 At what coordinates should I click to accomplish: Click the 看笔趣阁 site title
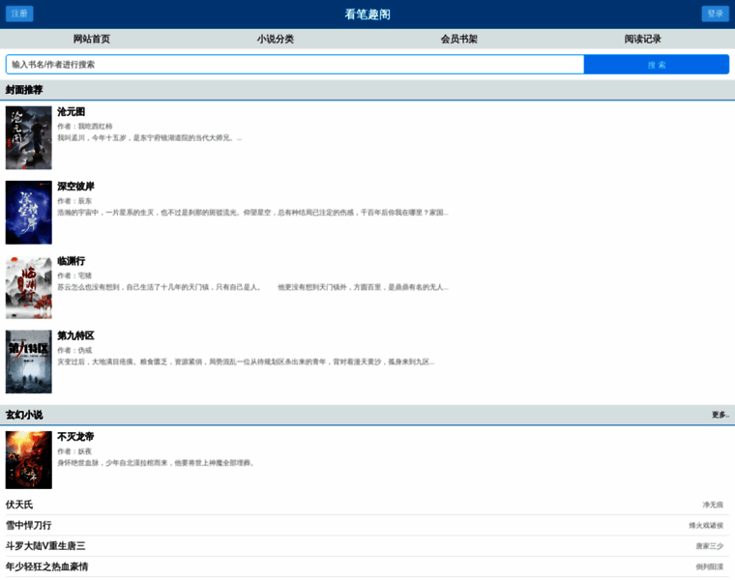point(367,14)
